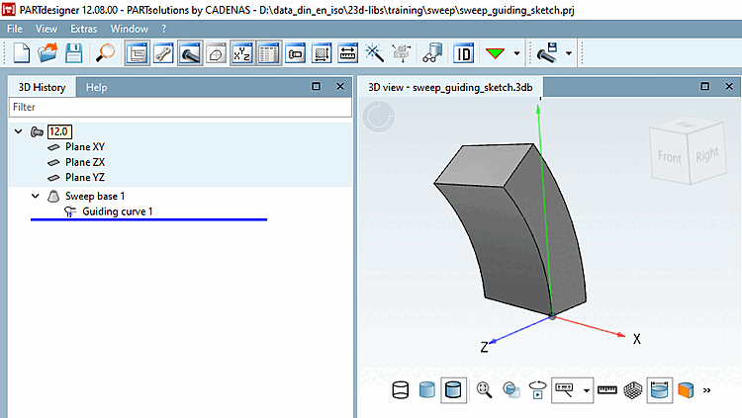Click the ID icon in the toolbar

click(463, 53)
